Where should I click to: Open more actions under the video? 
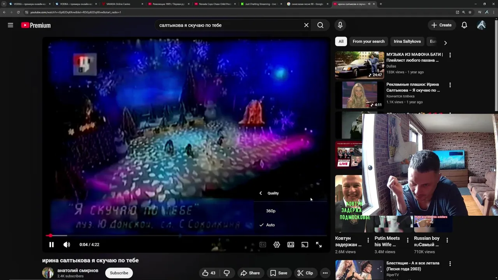[325, 273]
